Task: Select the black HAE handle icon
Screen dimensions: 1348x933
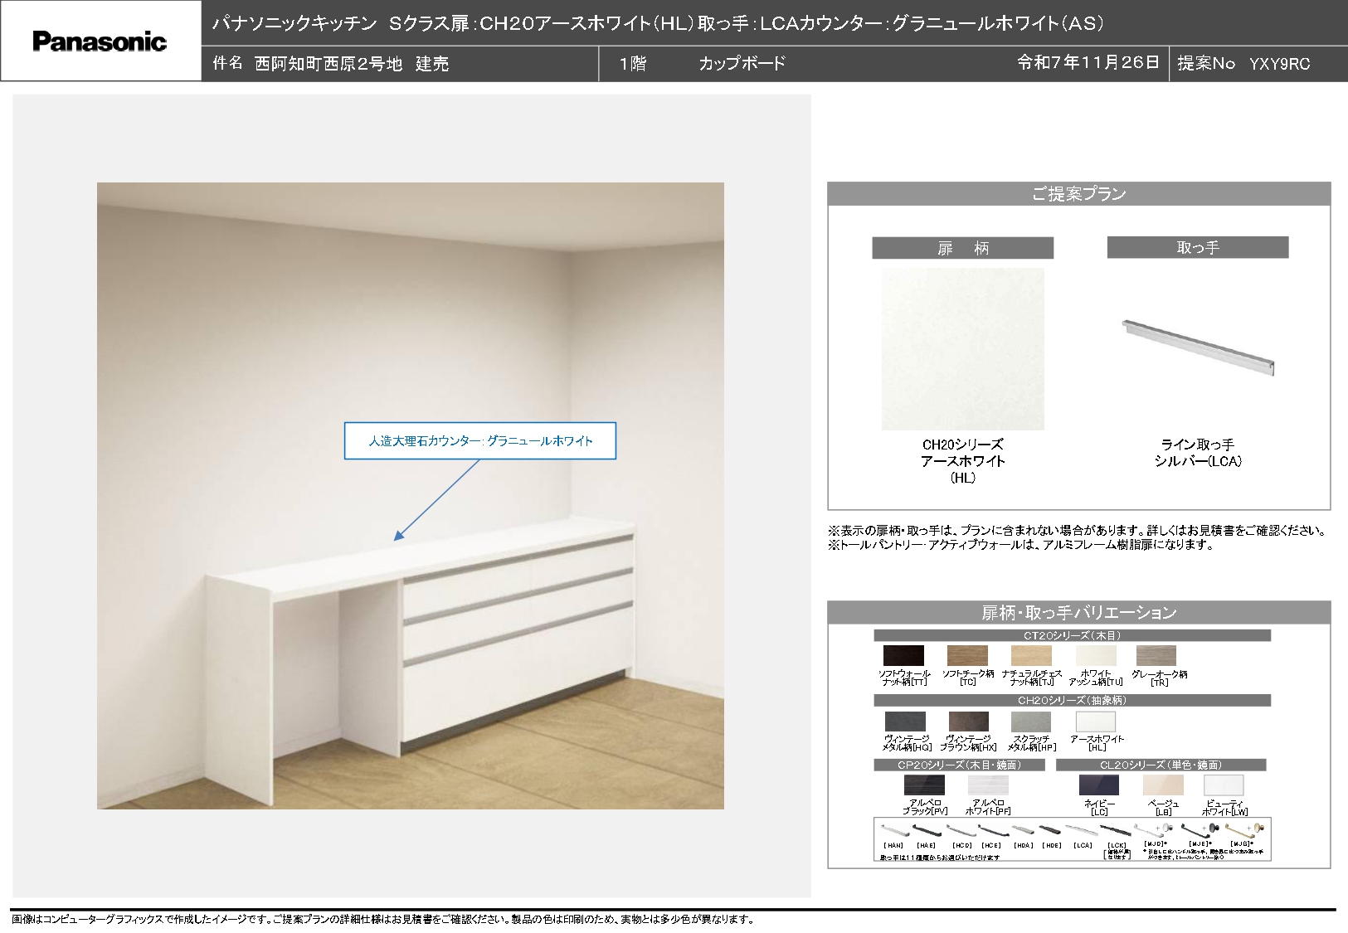Action: (926, 830)
